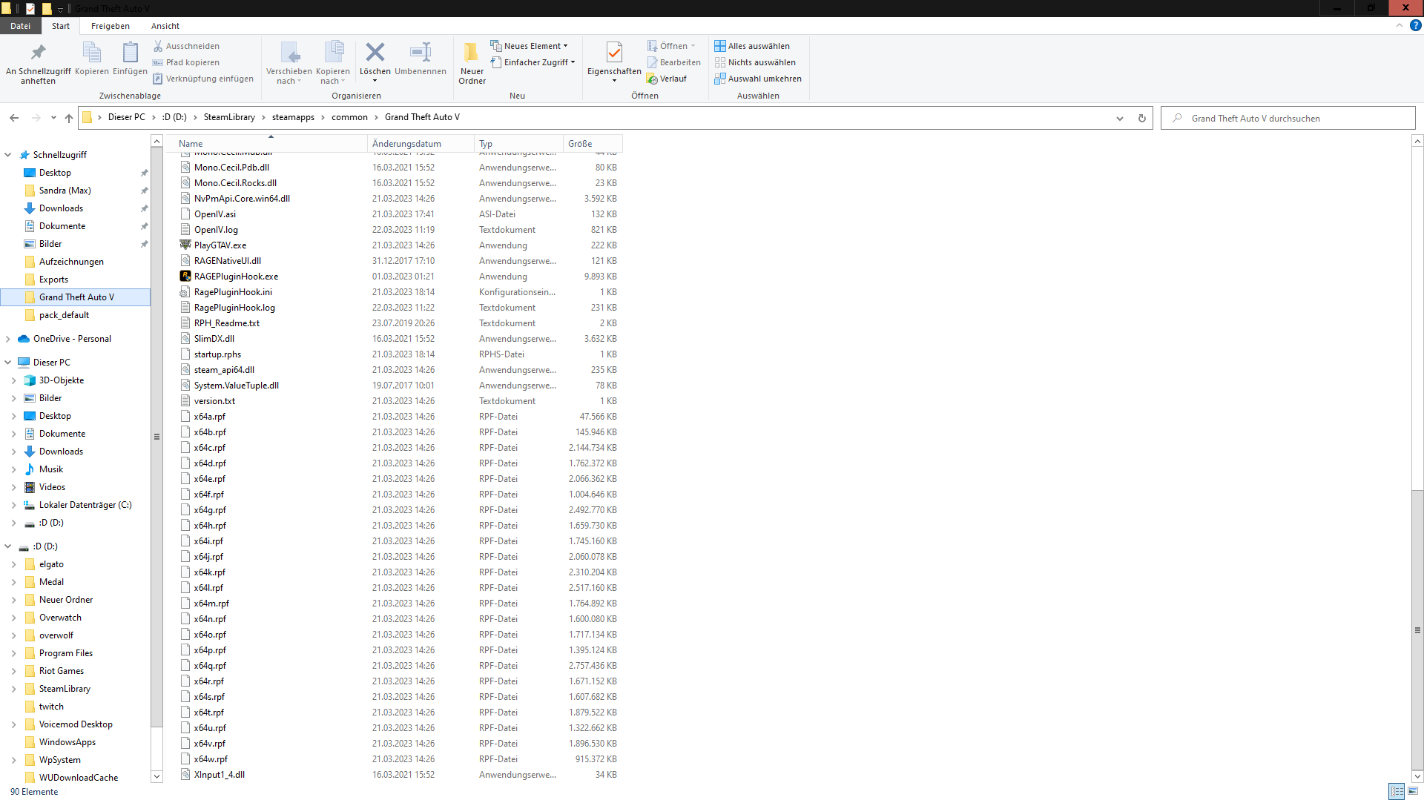The width and height of the screenshot is (1424, 800).
Task: Collapse the Schnellzugriff tree section
Action: coord(8,155)
